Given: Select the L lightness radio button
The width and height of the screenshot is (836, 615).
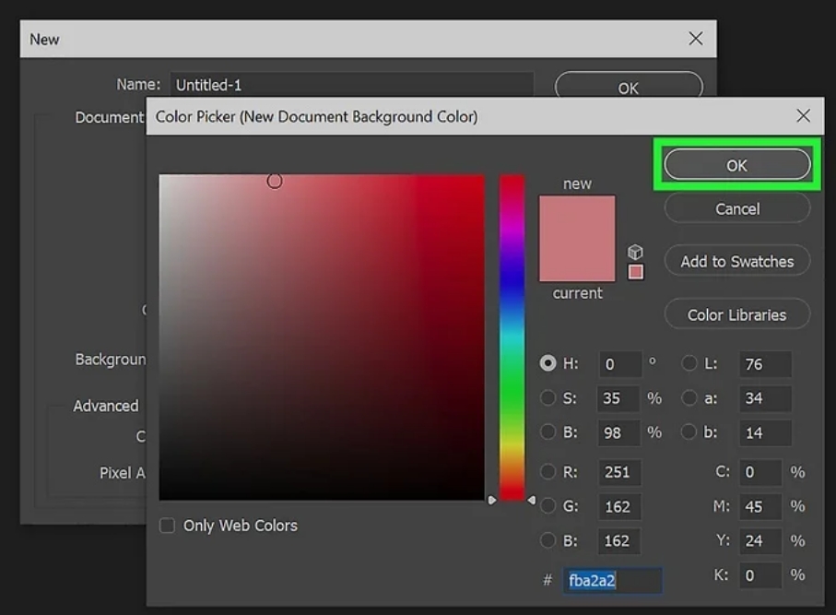Looking at the screenshot, I should point(690,363).
